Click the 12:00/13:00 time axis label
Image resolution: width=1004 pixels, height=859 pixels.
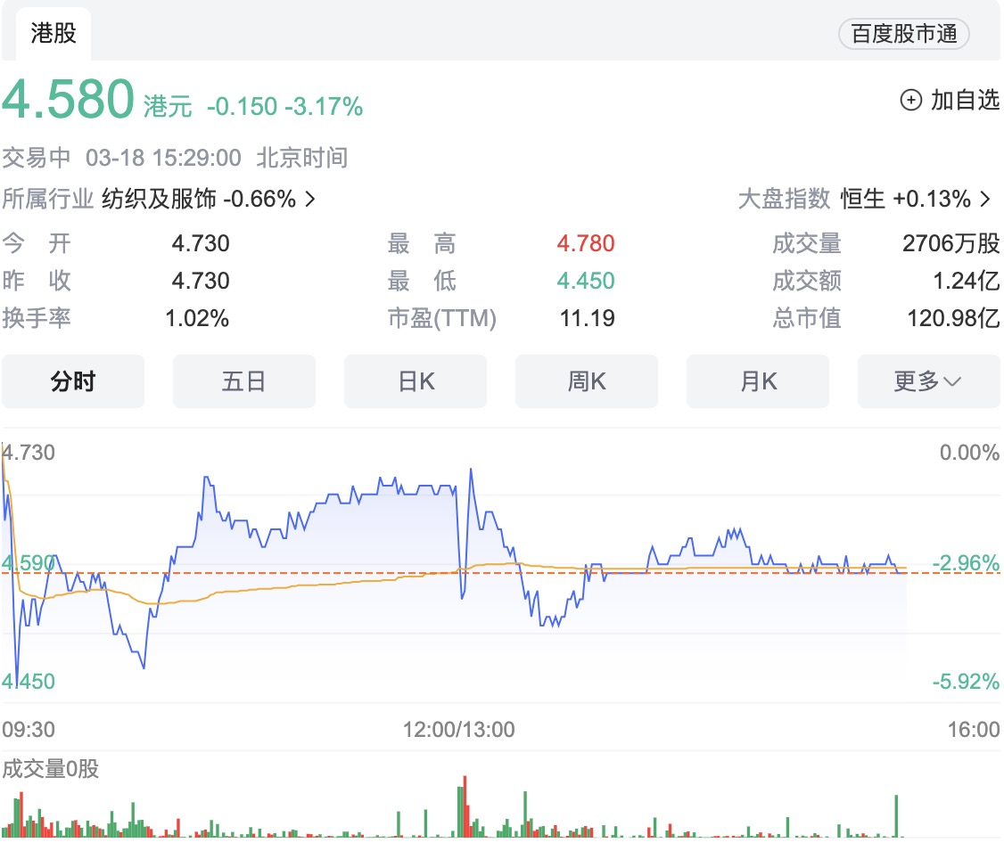(x=459, y=730)
